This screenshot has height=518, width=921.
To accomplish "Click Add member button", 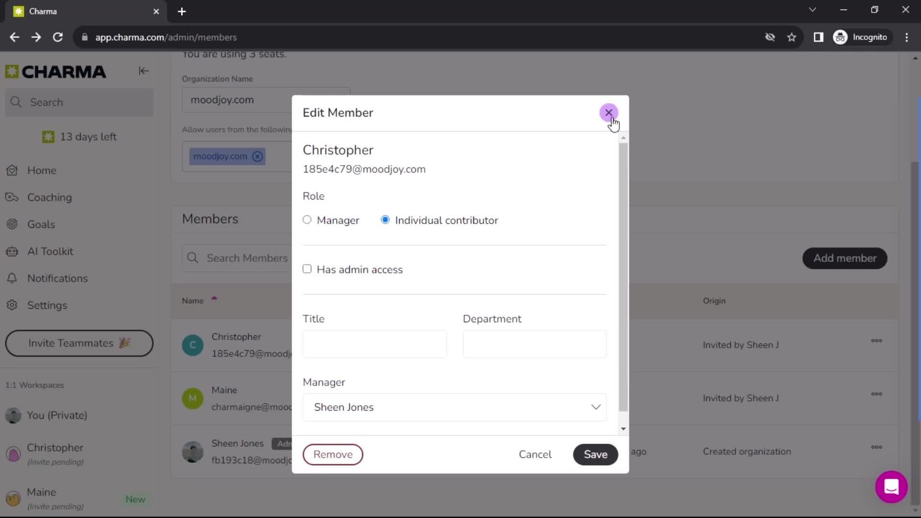I will point(845,258).
